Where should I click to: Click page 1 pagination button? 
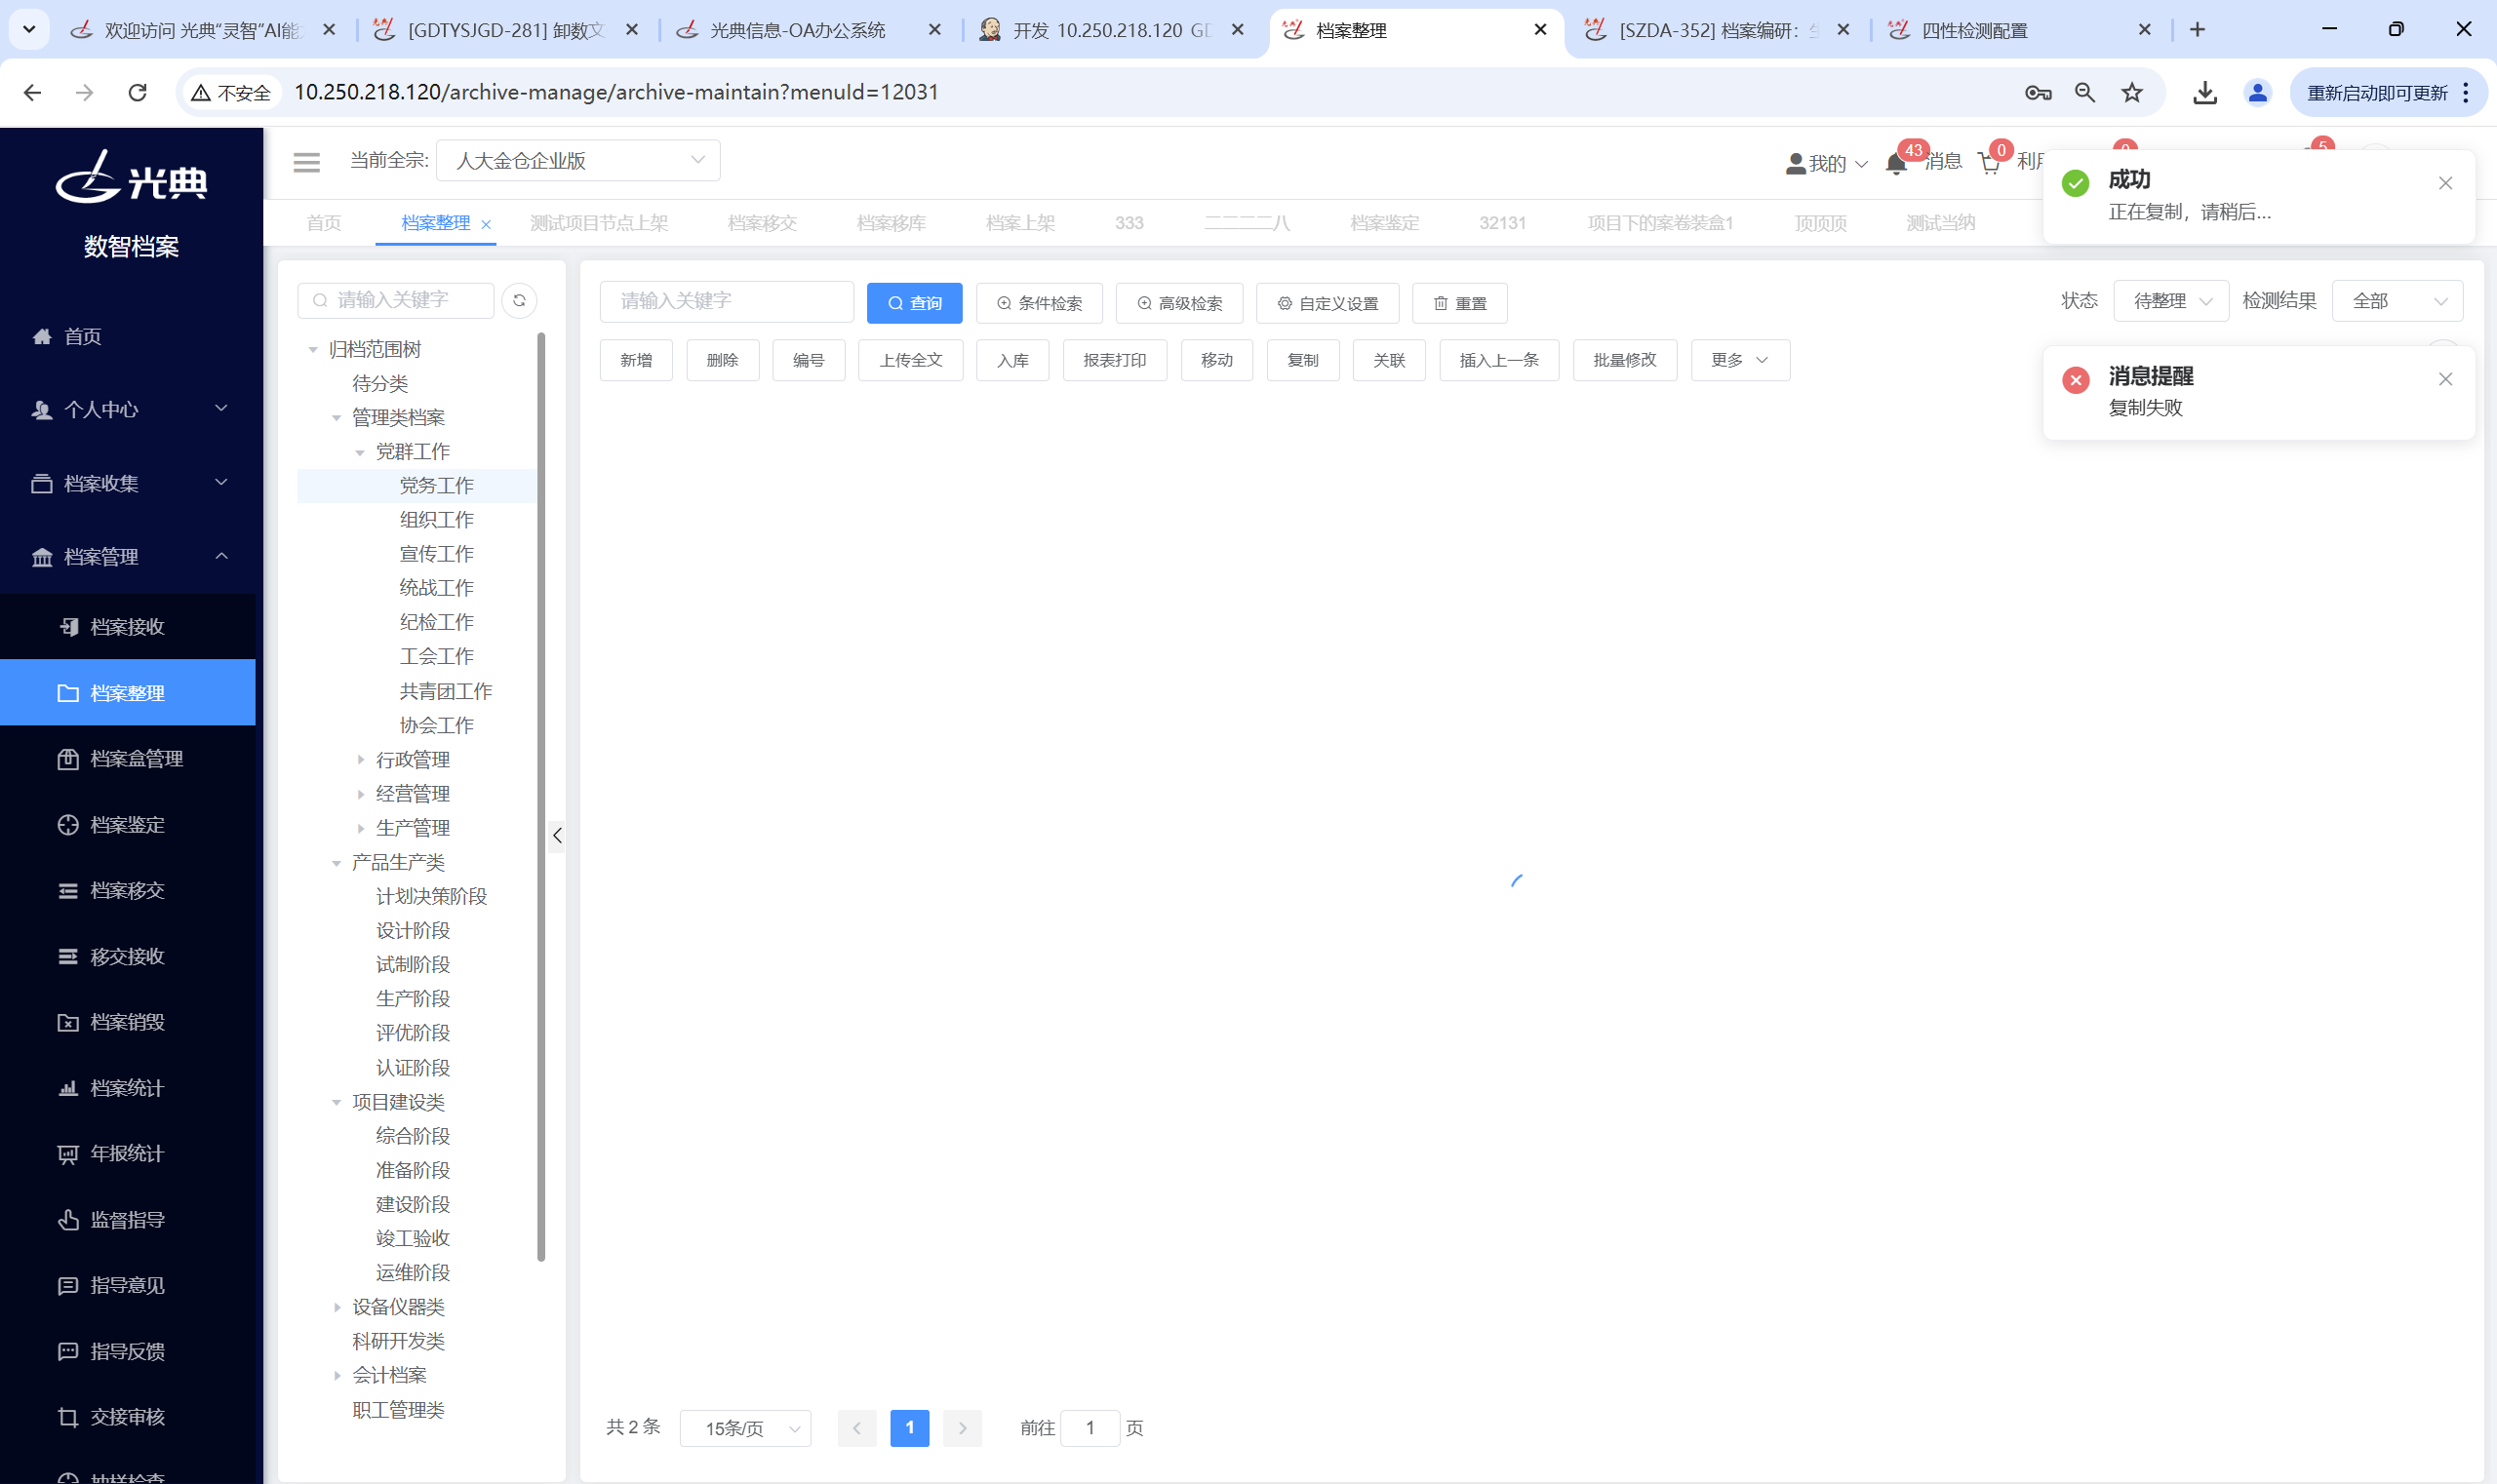tap(909, 1428)
